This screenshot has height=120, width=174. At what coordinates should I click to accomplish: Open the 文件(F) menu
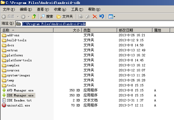9,9
